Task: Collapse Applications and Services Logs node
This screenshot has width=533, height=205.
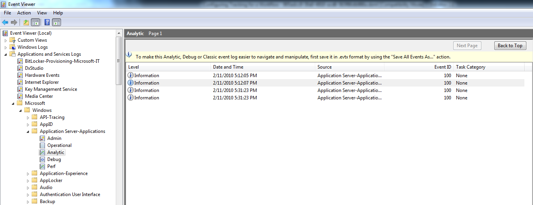Action: point(5,54)
